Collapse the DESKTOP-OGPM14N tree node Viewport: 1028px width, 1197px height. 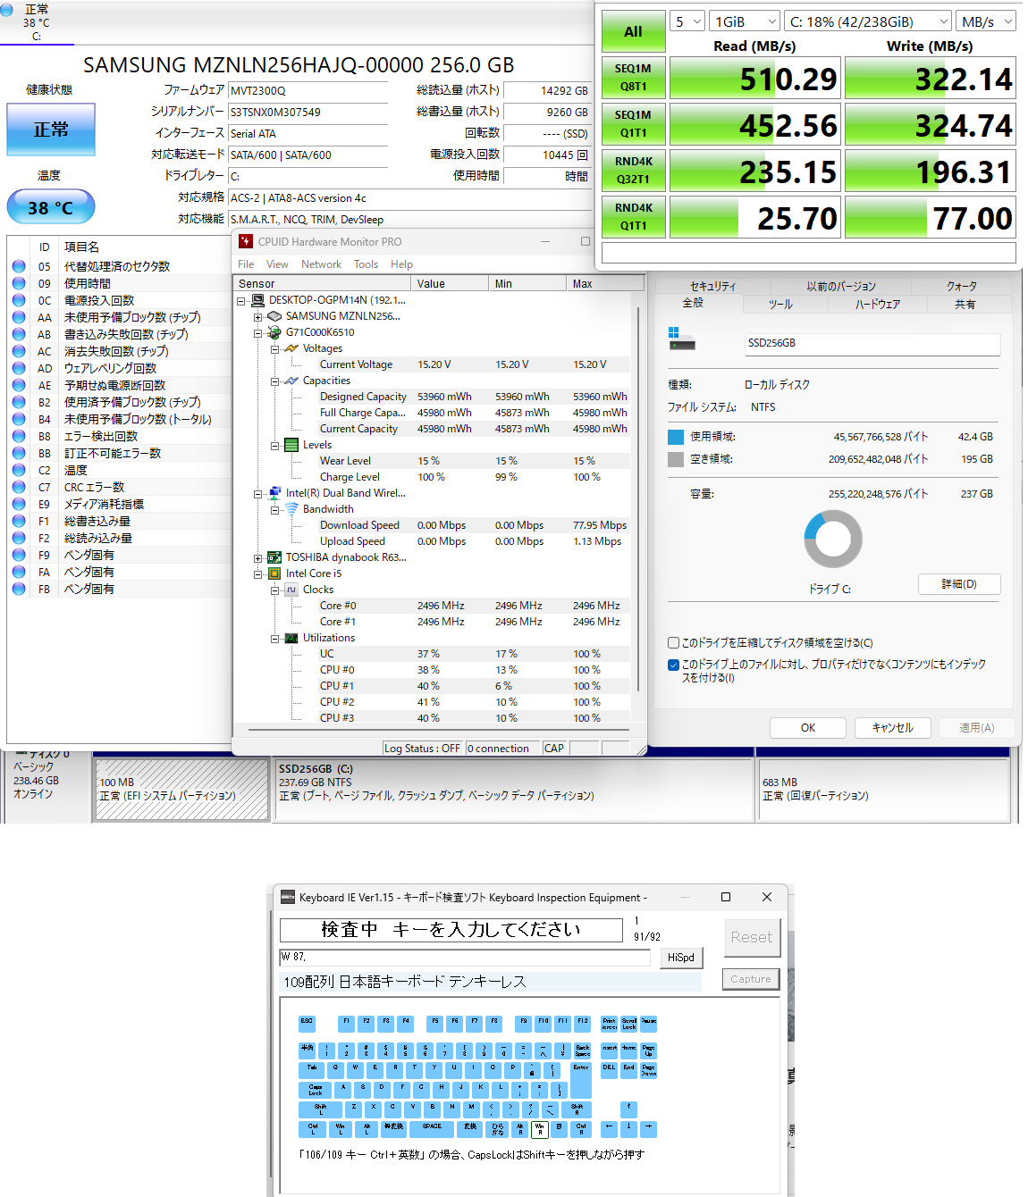click(x=241, y=301)
